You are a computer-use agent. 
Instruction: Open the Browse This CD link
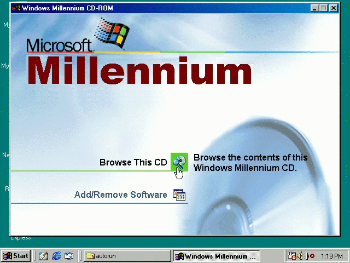click(x=133, y=162)
